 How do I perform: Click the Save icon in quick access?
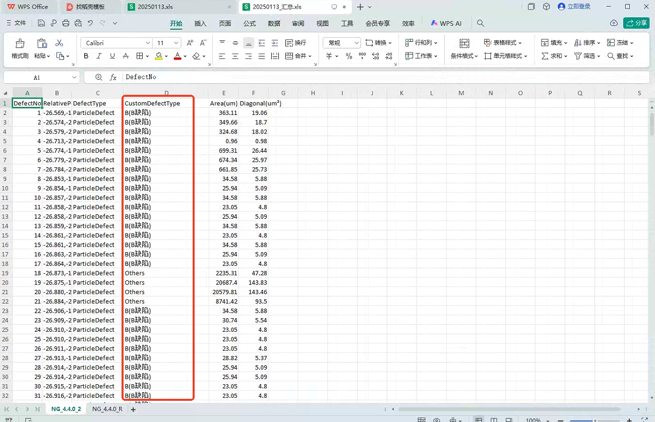[41, 23]
